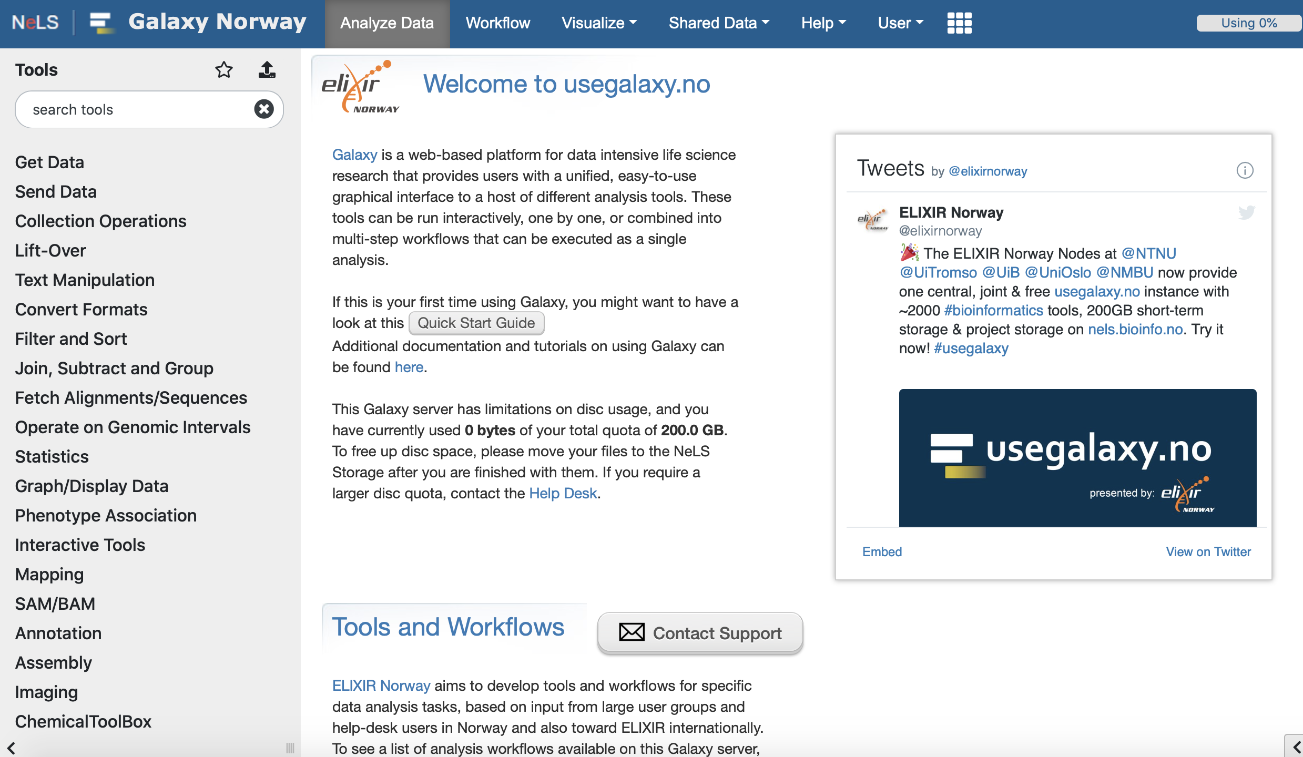Screen dimensions: 1303x757
Task: Expand Filter and Sort tools
Action: [x=71, y=339]
